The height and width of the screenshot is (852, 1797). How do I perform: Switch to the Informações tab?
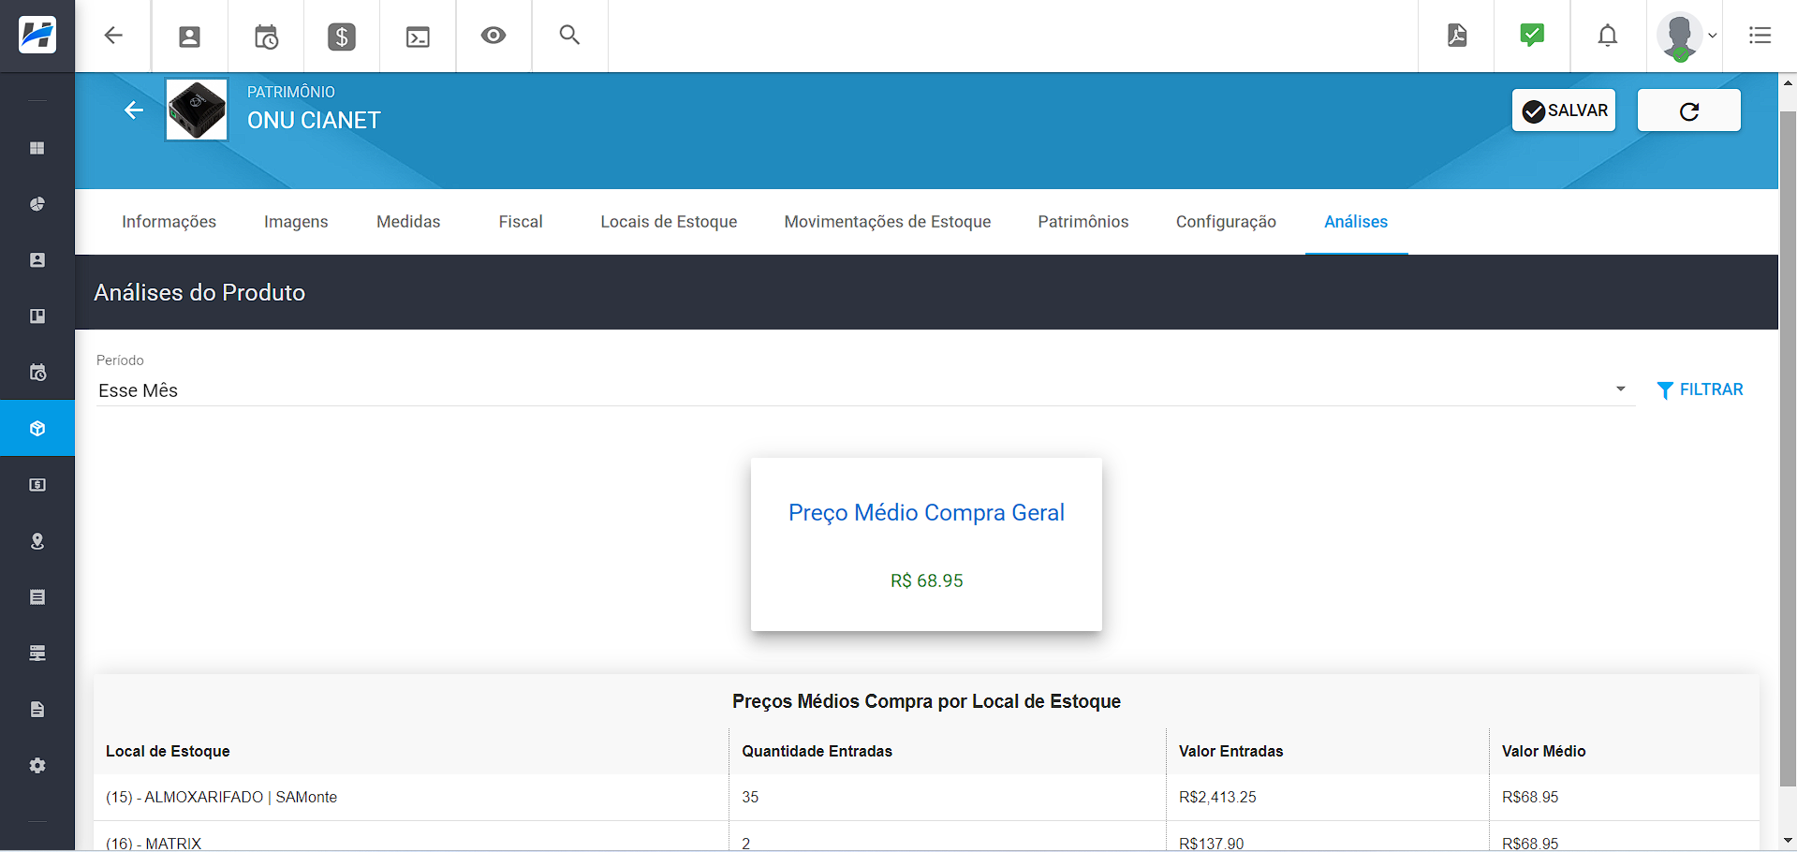169,222
